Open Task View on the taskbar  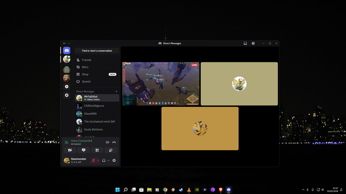tap(134, 190)
